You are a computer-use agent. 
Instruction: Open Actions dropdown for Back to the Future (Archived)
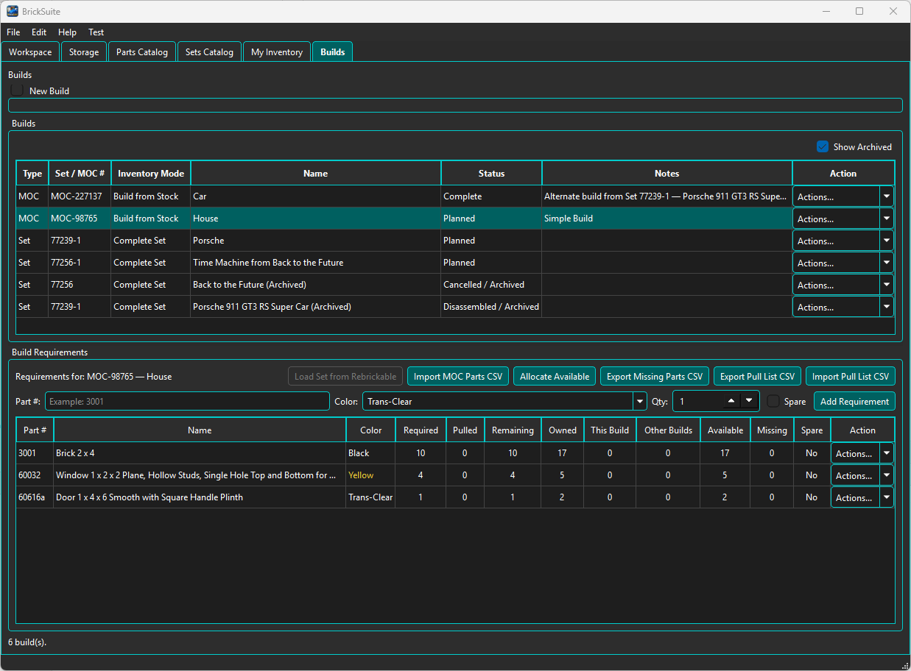coord(887,285)
